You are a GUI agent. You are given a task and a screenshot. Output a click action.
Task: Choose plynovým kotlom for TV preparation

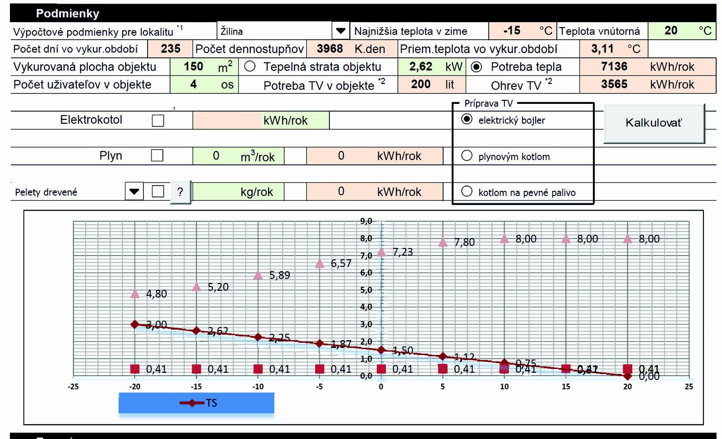467,156
